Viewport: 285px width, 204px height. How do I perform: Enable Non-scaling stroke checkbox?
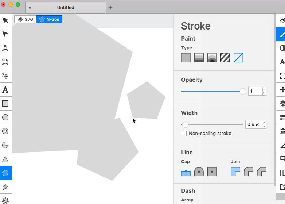pos(184,134)
